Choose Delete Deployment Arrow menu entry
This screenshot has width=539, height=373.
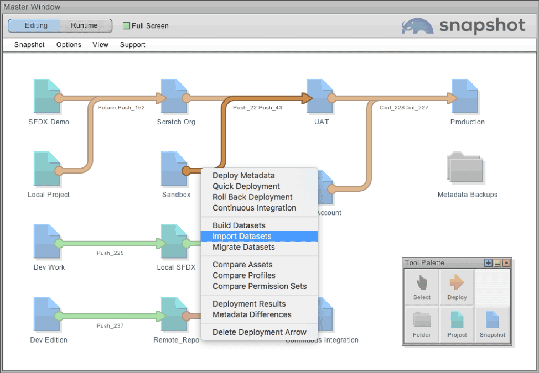pos(259,332)
